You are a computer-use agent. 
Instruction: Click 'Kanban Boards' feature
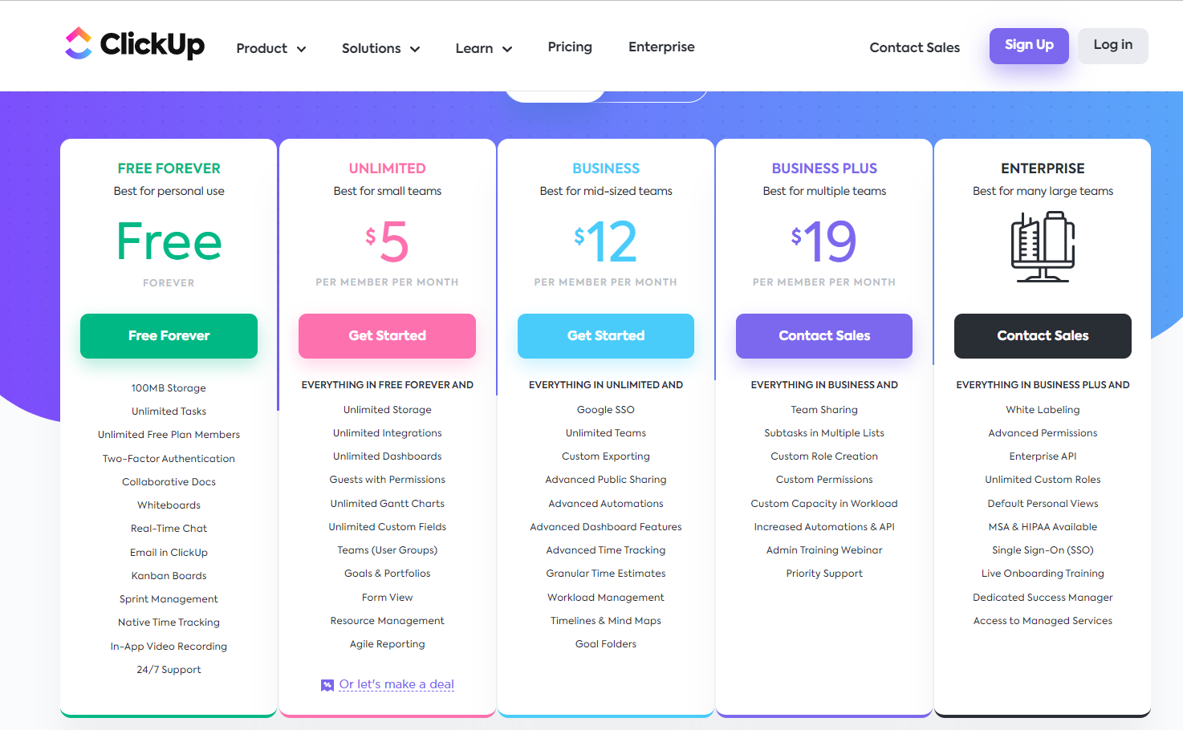(x=169, y=576)
